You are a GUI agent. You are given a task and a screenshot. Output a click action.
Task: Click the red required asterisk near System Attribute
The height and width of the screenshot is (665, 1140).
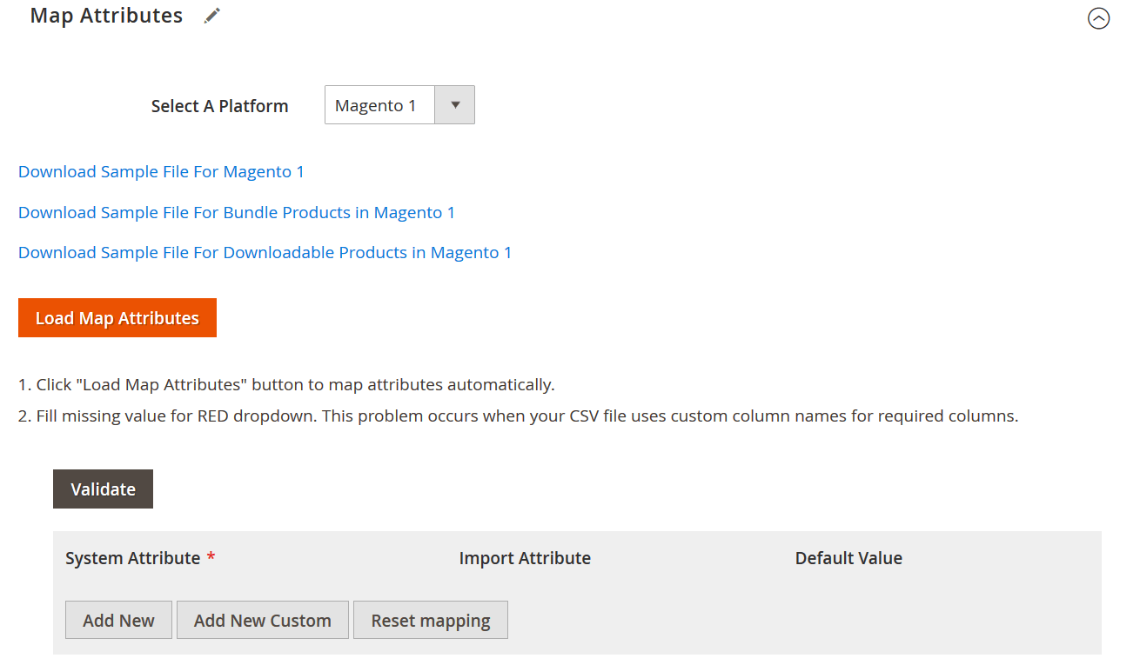point(210,557)
